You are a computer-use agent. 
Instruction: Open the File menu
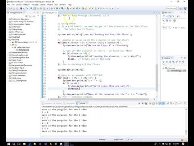point(8,5)
